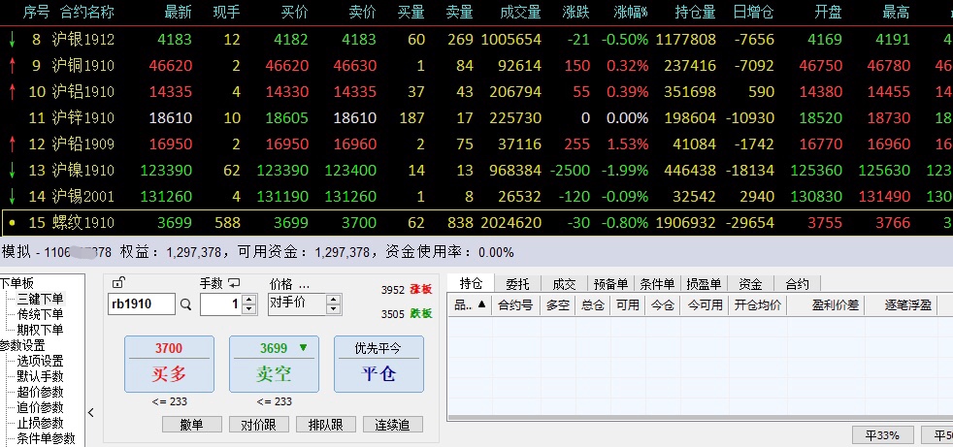Toggle the lock icon above contract code
The width and height of the screenshot is (953, 447).
119,282
